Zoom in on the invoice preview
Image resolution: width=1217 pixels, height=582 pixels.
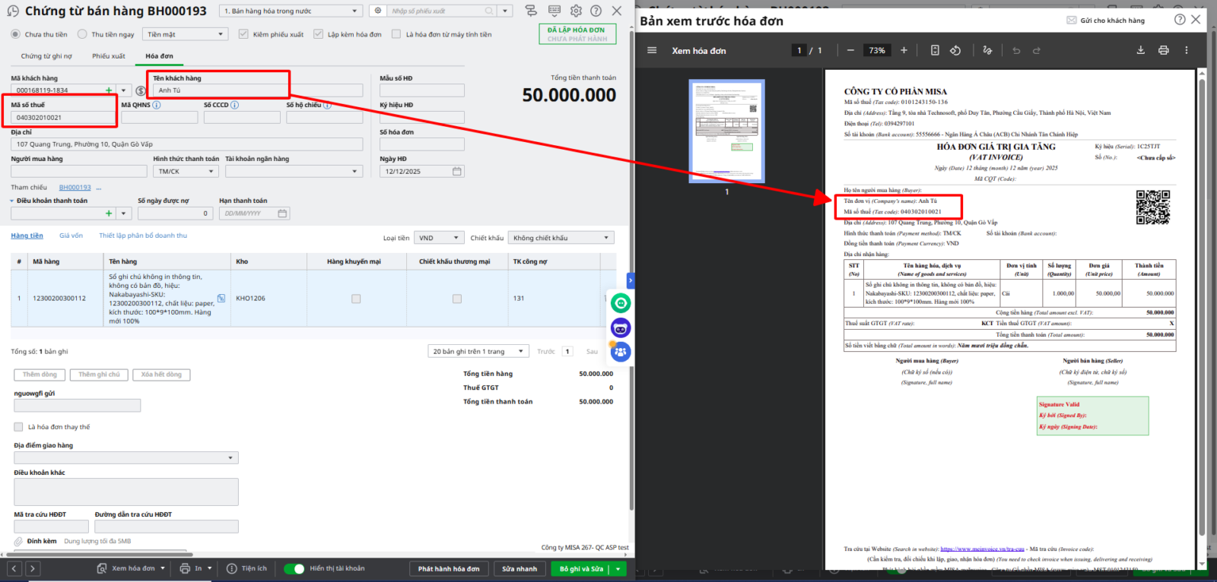click(904, 50)
